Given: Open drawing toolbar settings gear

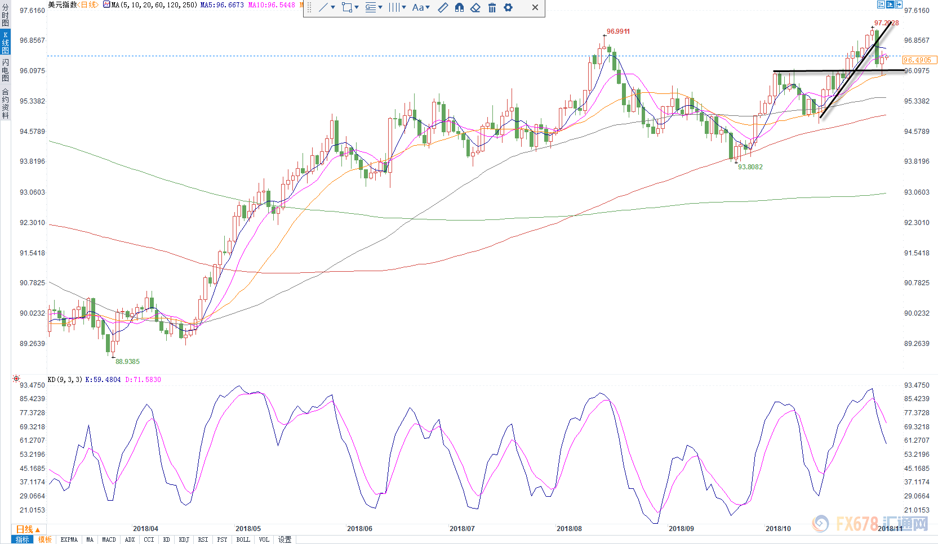Looking at the screenshot, I should coord(508,7).
